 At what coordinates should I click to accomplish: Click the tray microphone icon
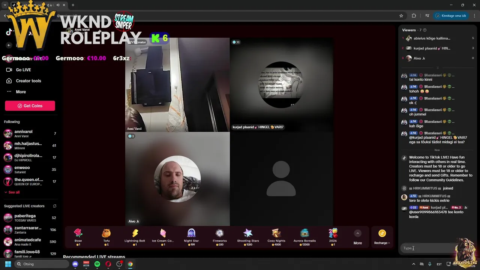[x=430, y=264]
